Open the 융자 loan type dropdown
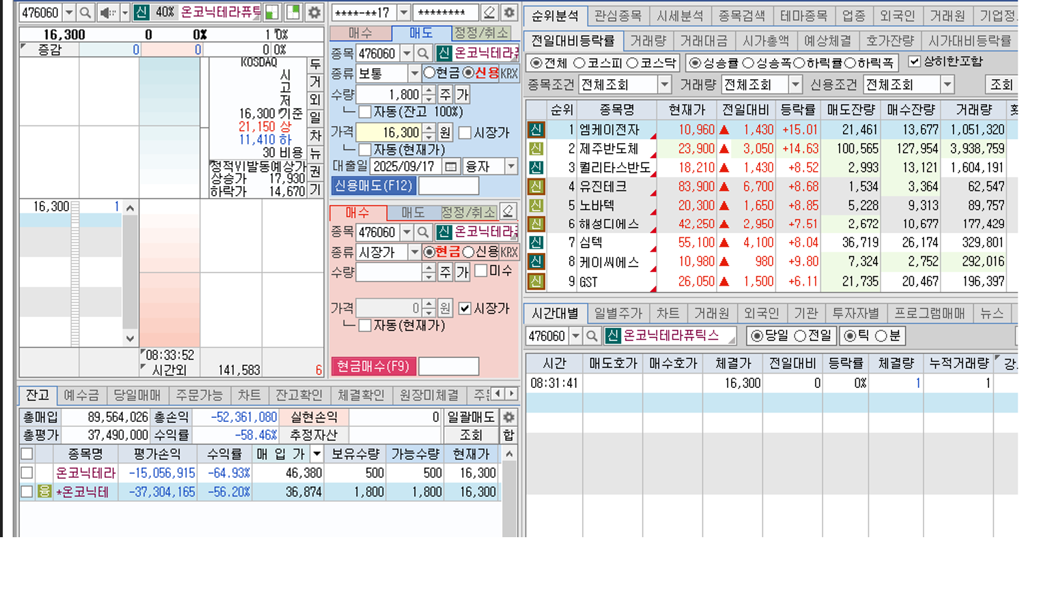Image resolution: width=1043 pixels, height=589 pixels. [511, 166]
